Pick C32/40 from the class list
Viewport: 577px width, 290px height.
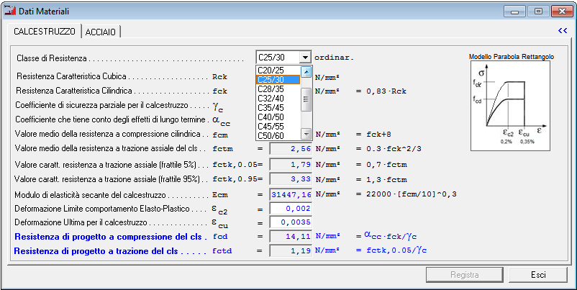pyautogui.click(x=278, y=99)
